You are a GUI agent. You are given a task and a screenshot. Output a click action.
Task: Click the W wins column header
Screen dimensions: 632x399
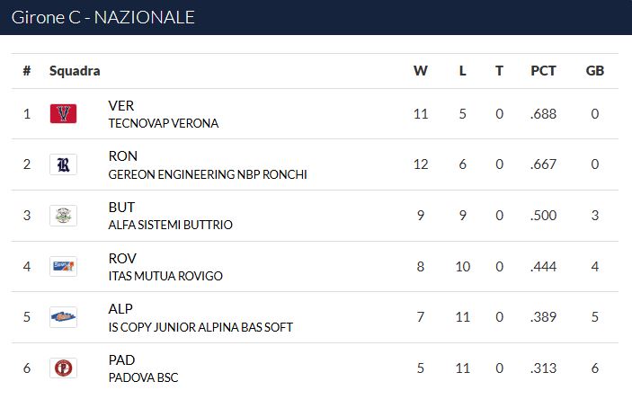[421, 71]
